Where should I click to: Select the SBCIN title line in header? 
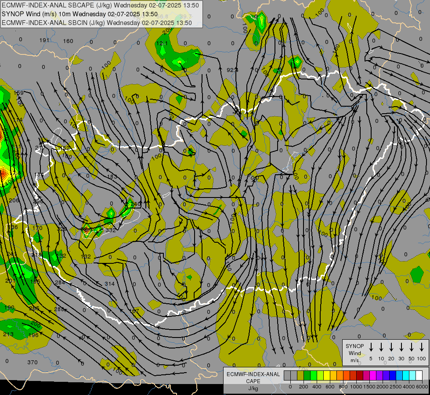coord(97,23)
